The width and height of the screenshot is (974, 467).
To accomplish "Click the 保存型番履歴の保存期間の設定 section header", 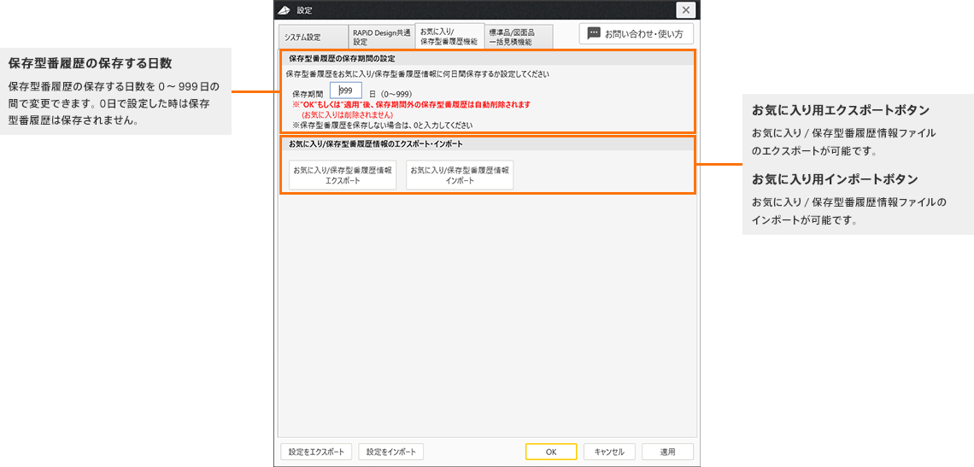I will [x=342, y=59].
